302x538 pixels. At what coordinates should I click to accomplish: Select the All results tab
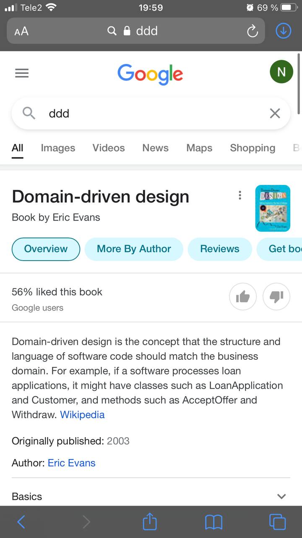(x=18, y=148)
